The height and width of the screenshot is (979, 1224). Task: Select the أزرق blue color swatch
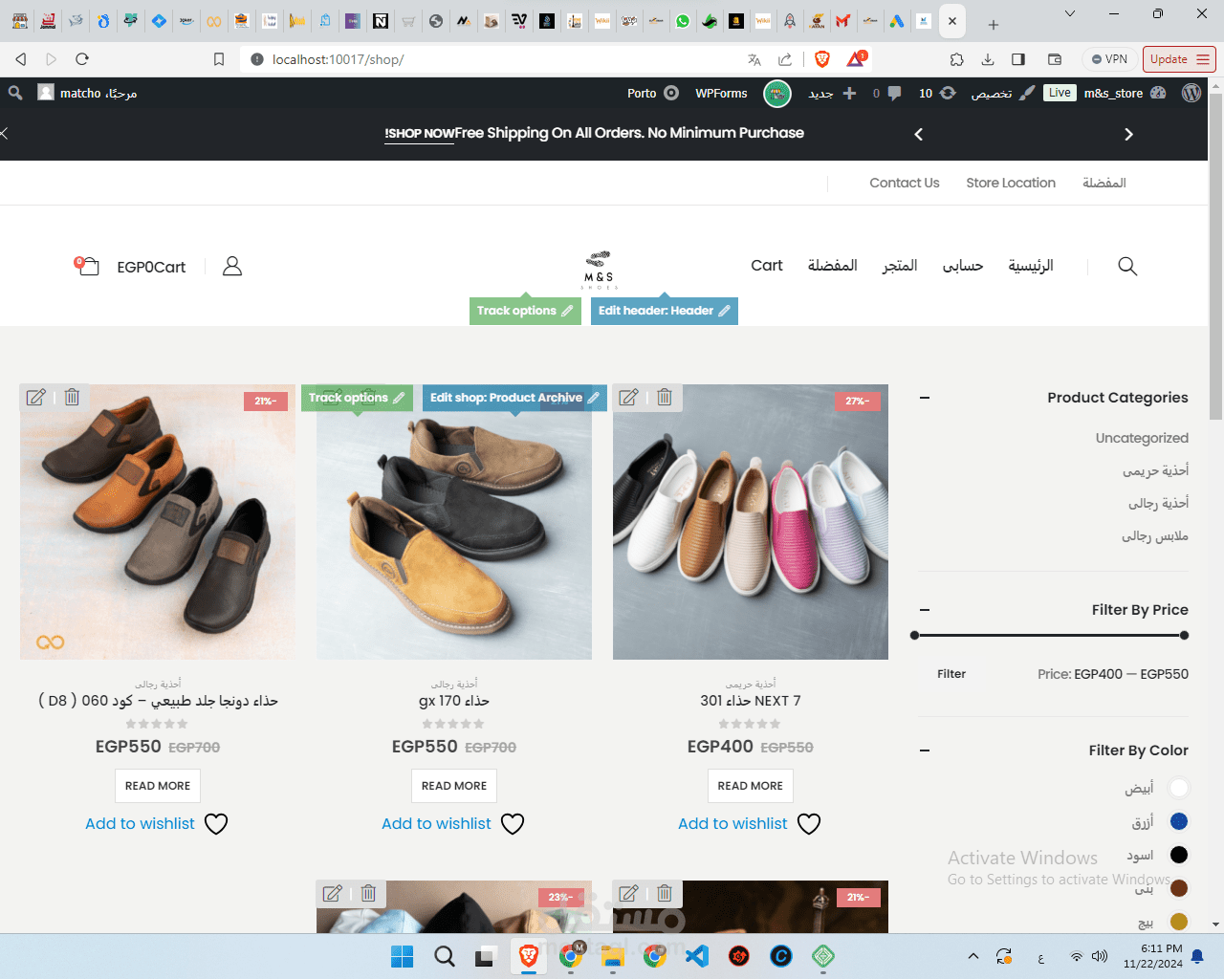pos(1178,820)
